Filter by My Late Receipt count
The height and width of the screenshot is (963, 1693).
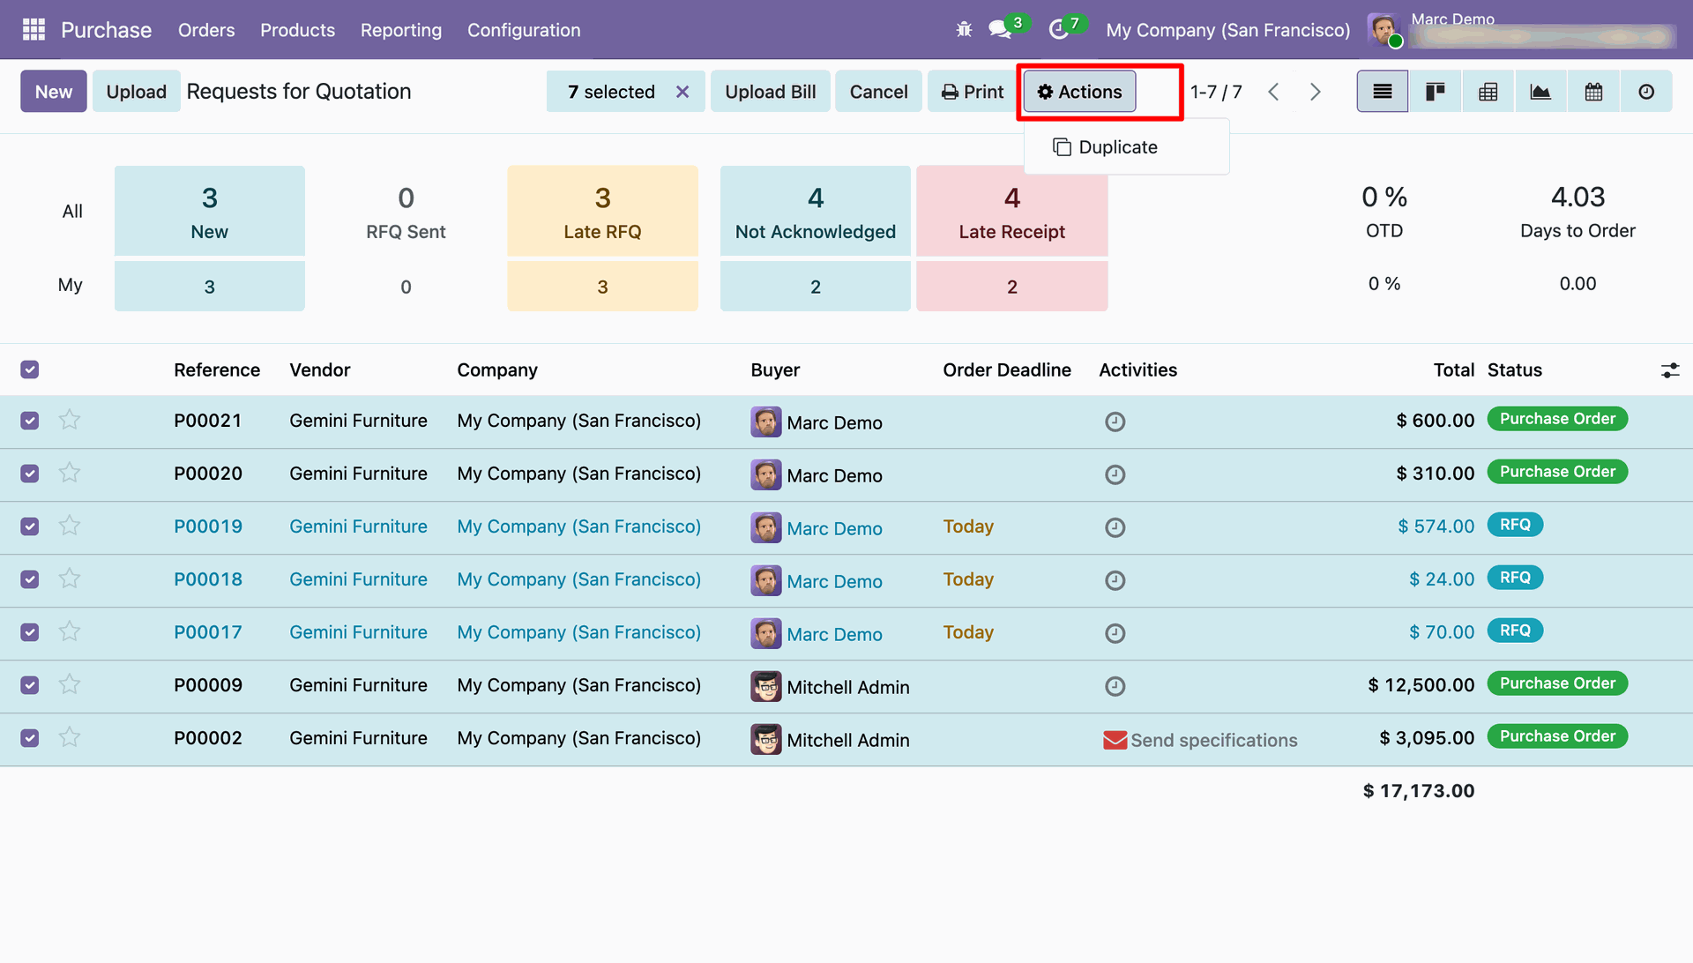[x=1011, y=286]
